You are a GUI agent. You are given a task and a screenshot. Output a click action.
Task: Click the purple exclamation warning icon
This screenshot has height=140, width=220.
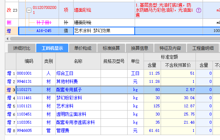click(199, 10)
